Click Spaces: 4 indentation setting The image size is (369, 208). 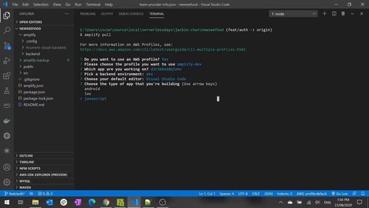pos(227,194)
